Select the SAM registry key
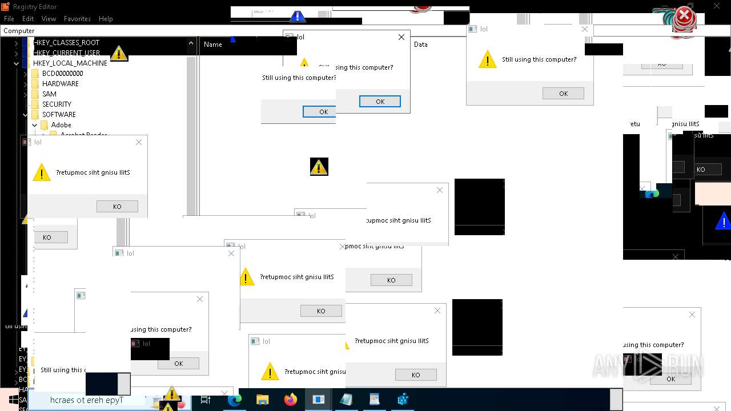Image resolution: width=731 pixels, height=411 pixels. click(x=49, y=94)
